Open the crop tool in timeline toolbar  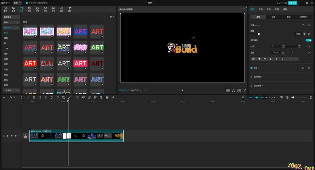pyautogui.click(x=63, y=98)
